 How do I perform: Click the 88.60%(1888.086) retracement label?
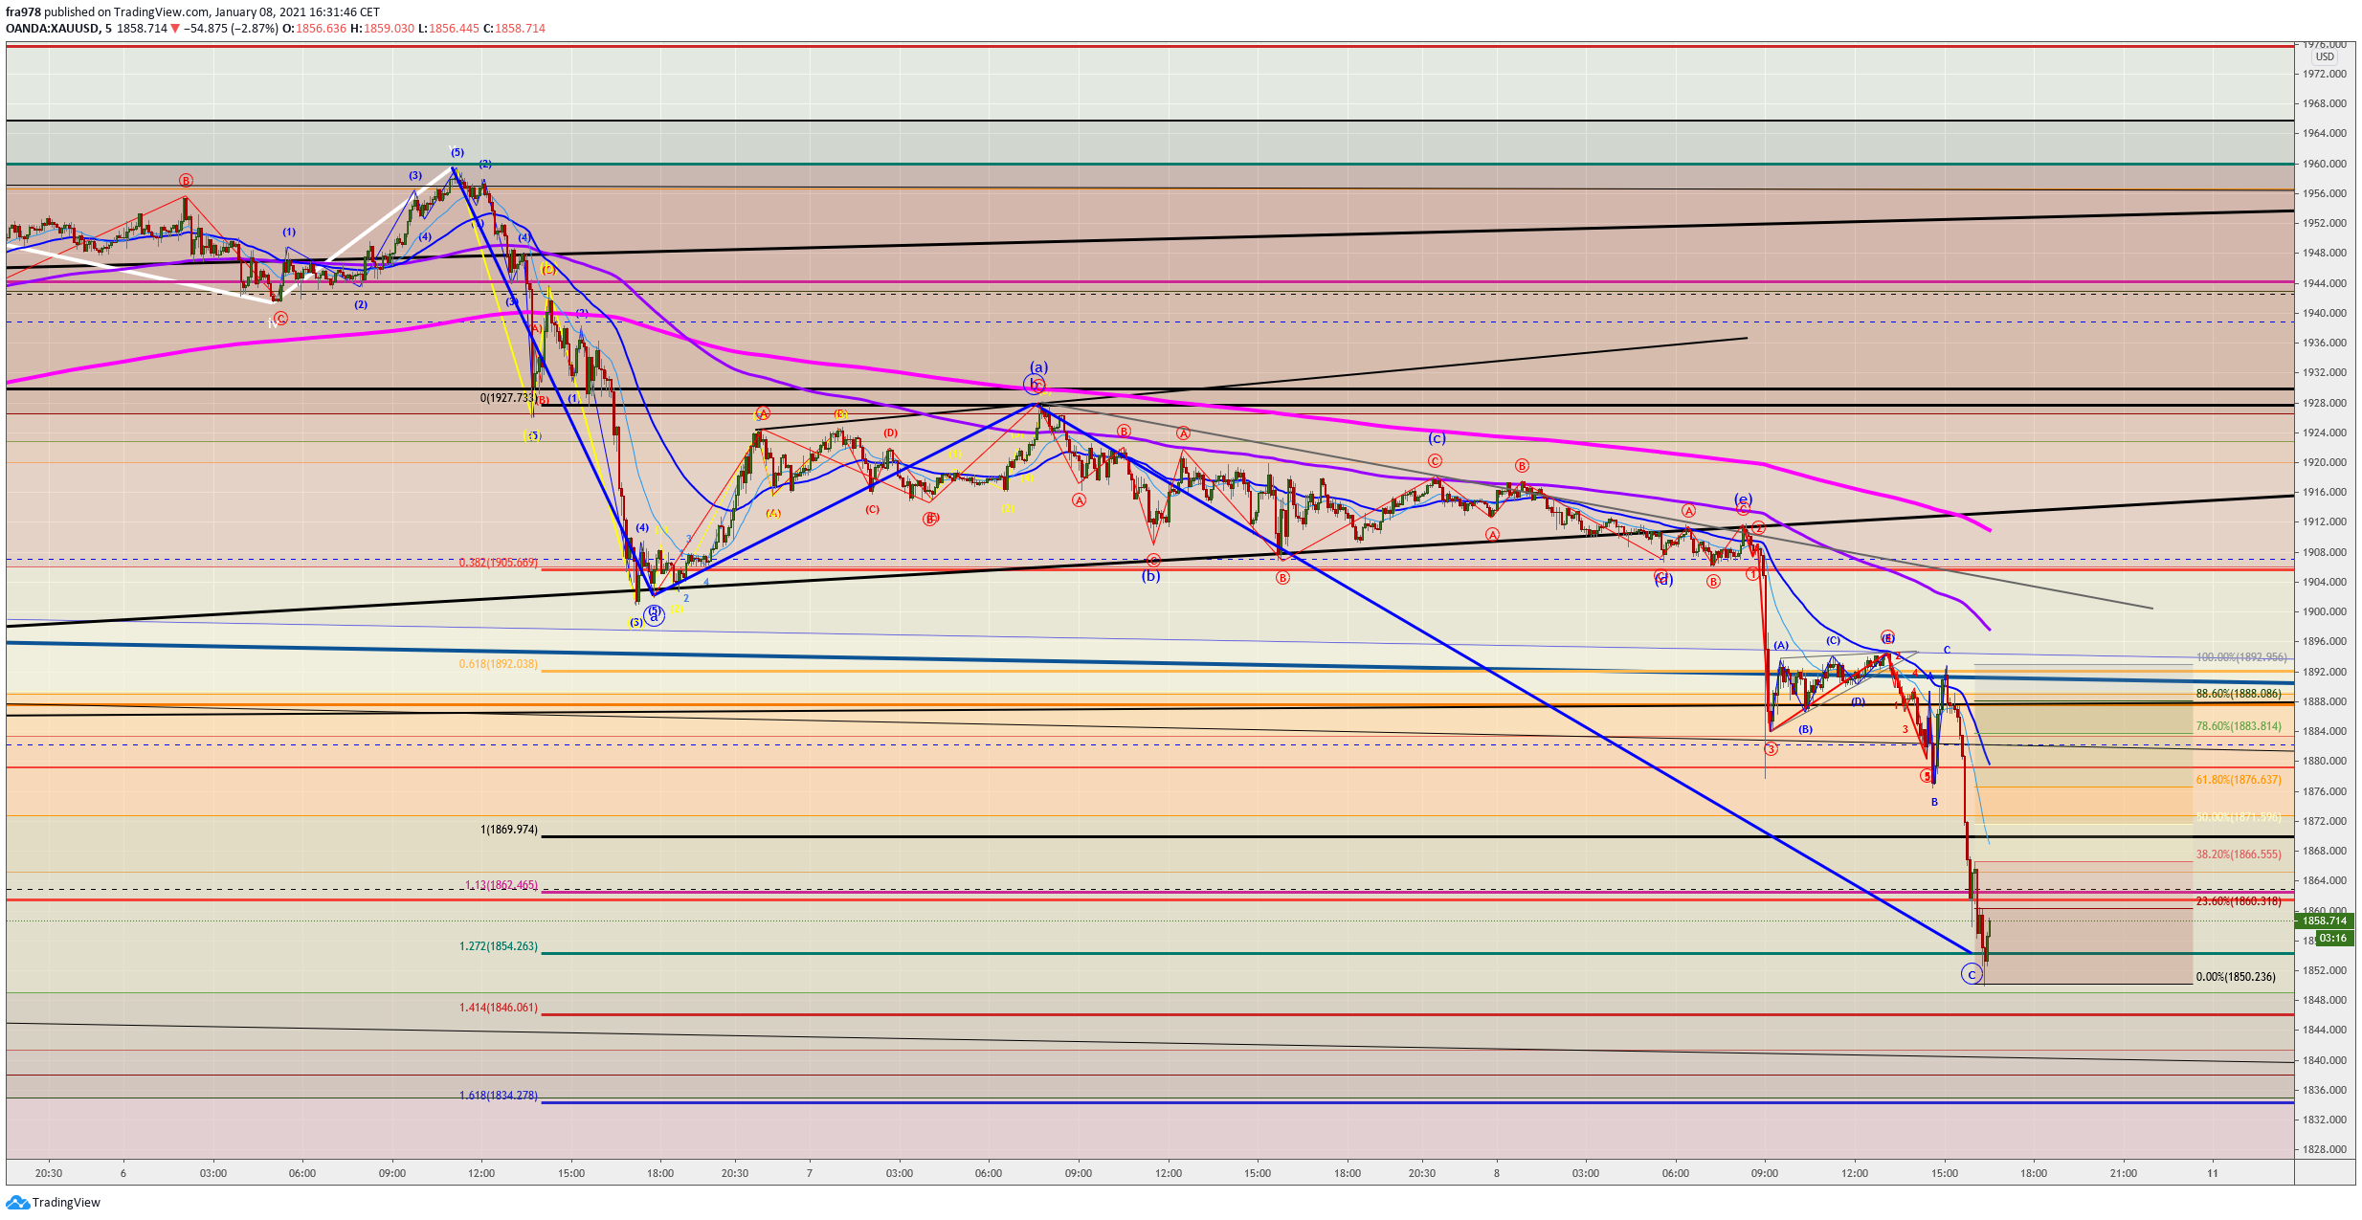(x=2239, y=694)
